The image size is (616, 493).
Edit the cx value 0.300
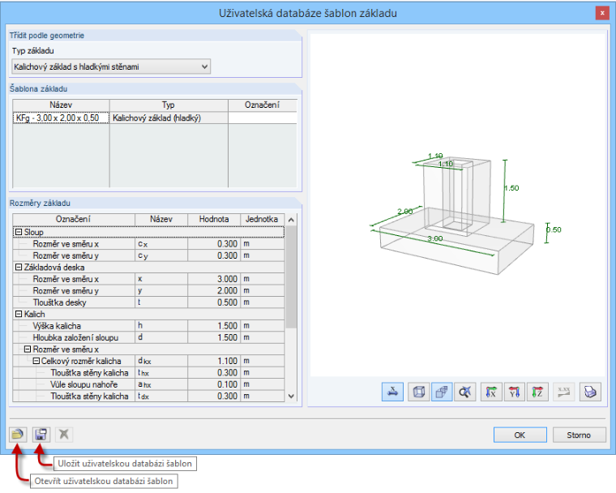(214, 244)
